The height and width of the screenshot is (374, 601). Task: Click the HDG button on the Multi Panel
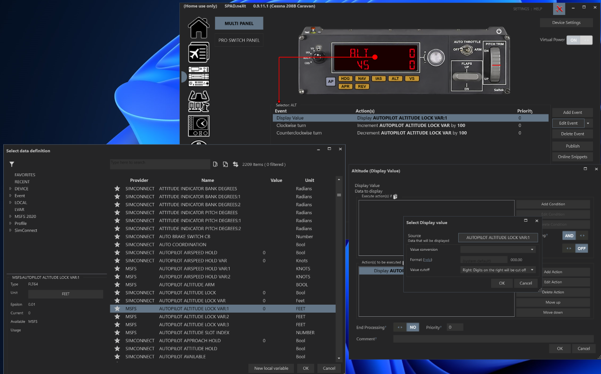[345, 79]
